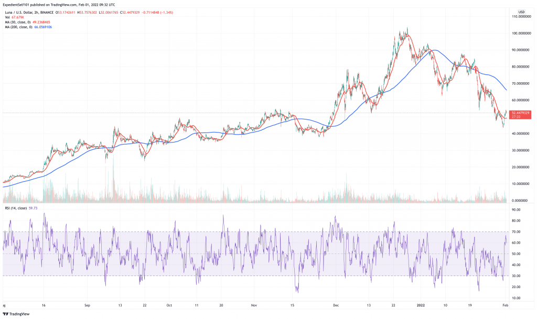Click the Oct date label on the time axis
The width and height of the screenshot is (537, 319).
coord(169,305)
